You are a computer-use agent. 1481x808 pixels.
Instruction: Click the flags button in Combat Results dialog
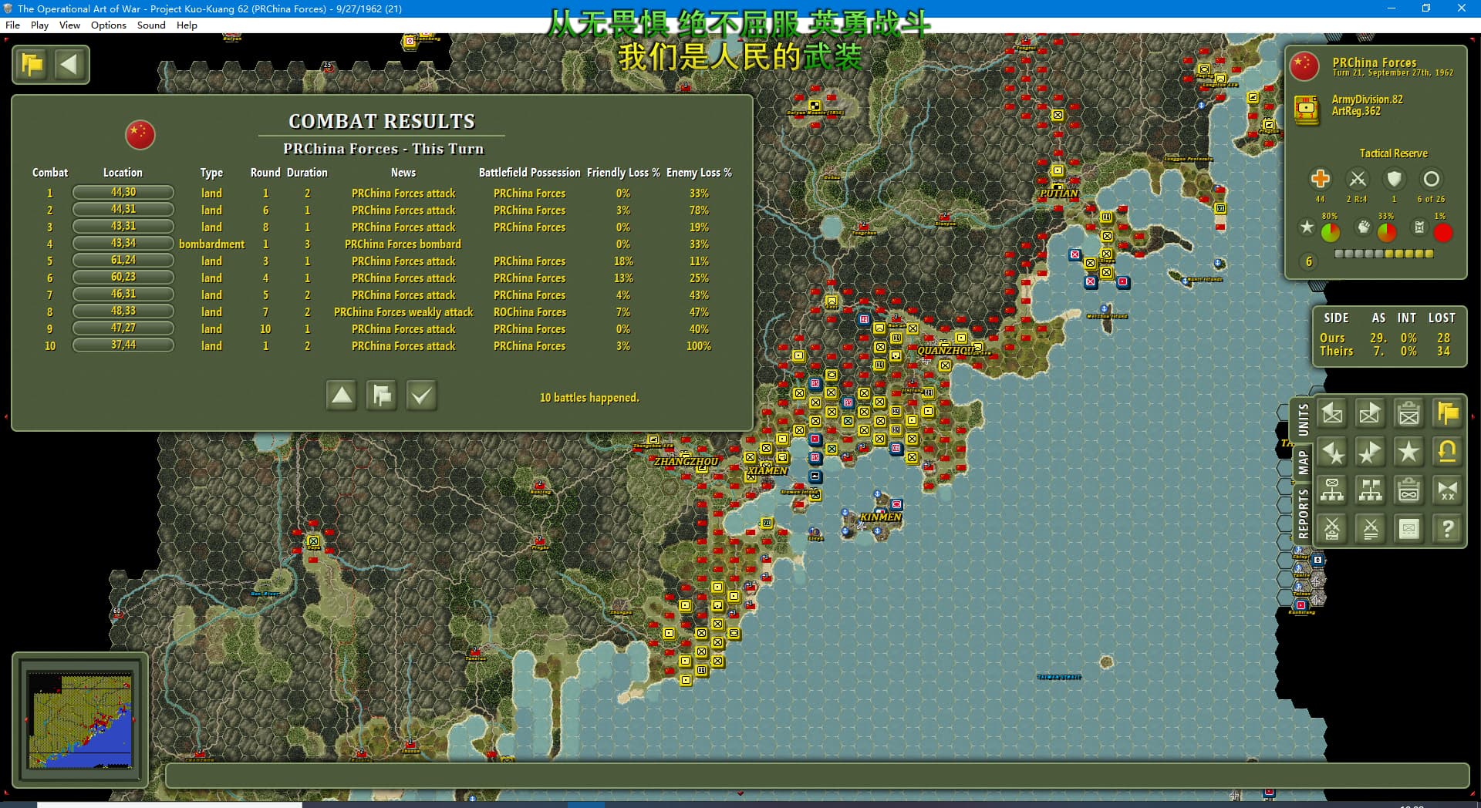[x=382, y=396]
